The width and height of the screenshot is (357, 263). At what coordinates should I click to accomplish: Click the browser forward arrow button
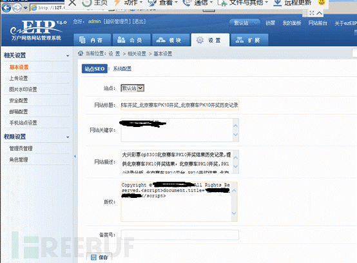(17, 8)
